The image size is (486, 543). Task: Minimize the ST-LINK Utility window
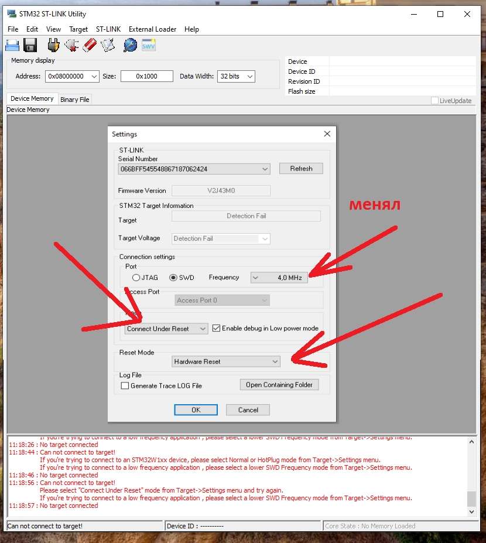(x=413, y=14)
